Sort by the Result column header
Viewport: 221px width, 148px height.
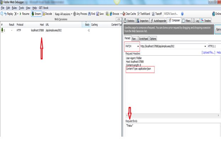(12, 25)
